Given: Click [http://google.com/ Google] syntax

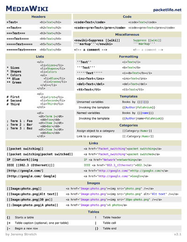Looking at the screenshot, I should click(x=31, y=176).
